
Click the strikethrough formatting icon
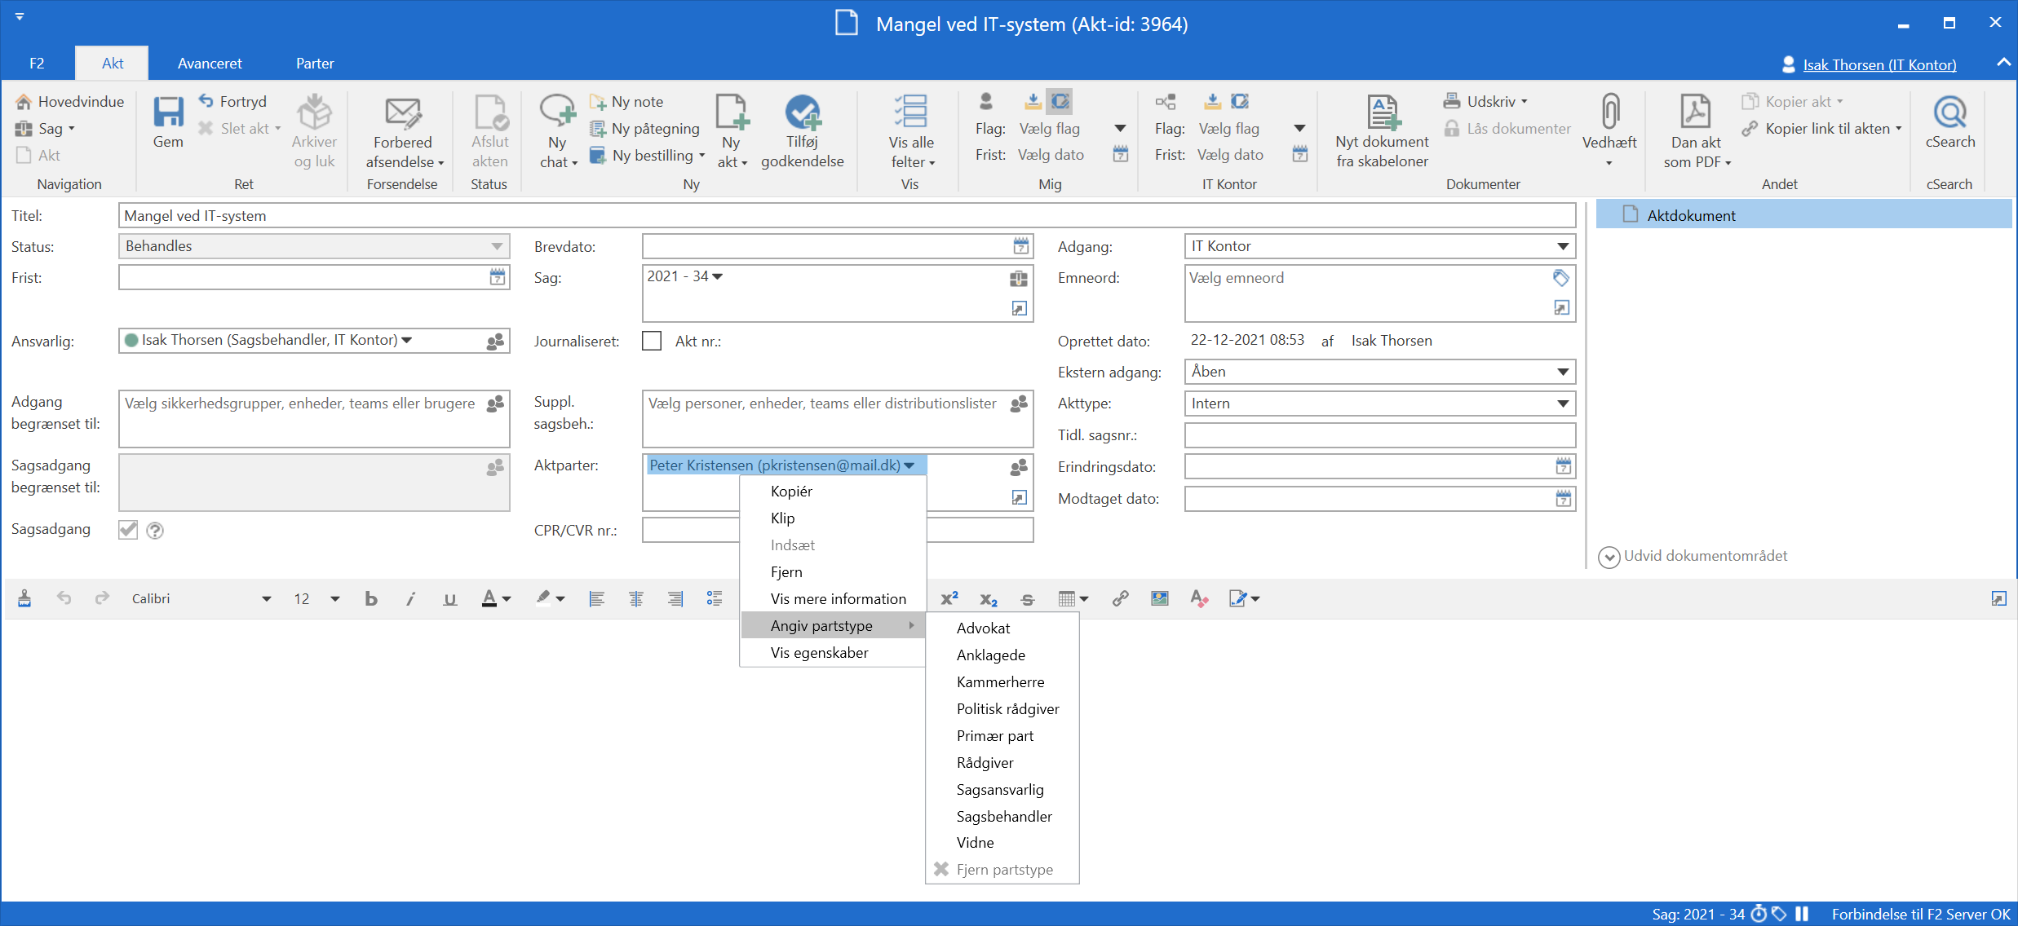click(1028, 599)
